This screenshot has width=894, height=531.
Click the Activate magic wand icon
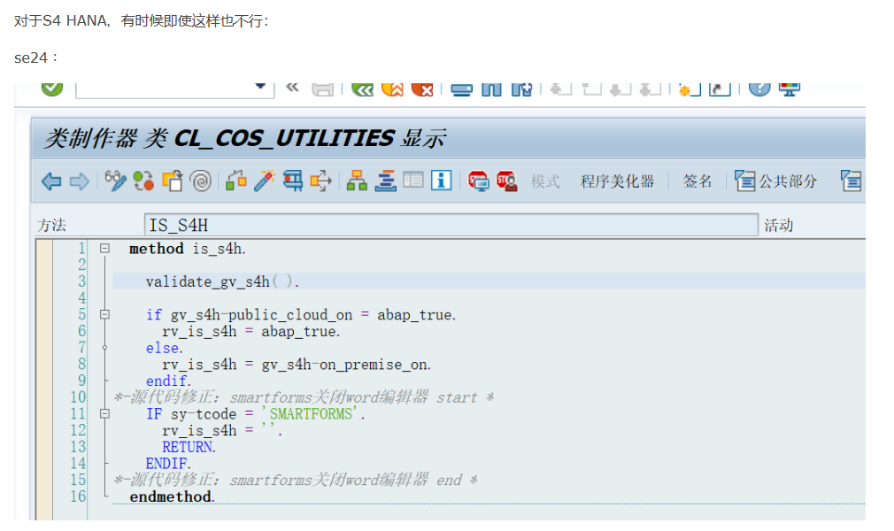tap(265, 181)
